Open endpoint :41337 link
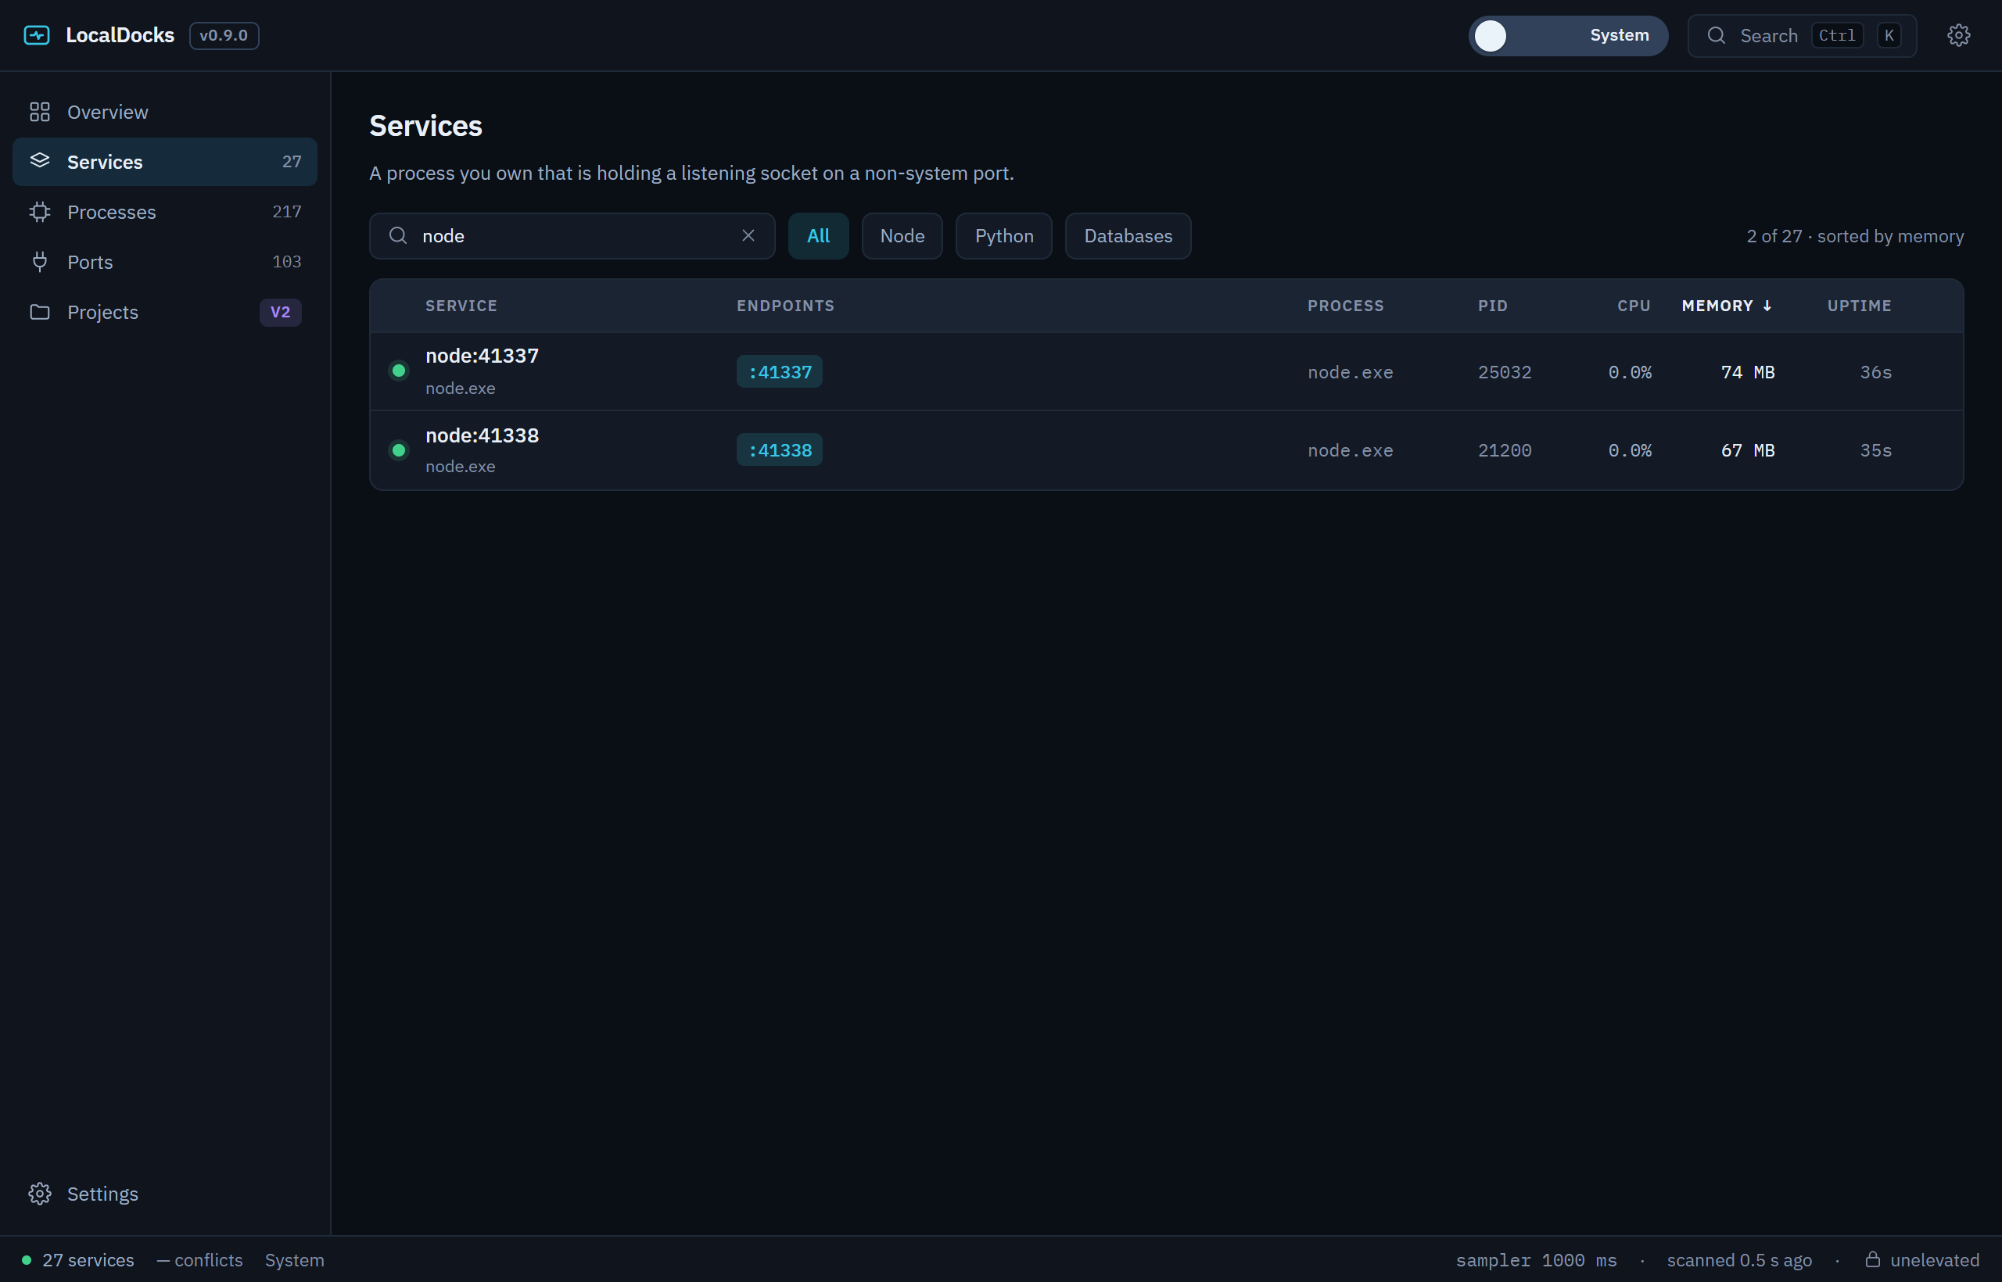The width and height of the screenshot is (2002, 1282). pos(780,371)
